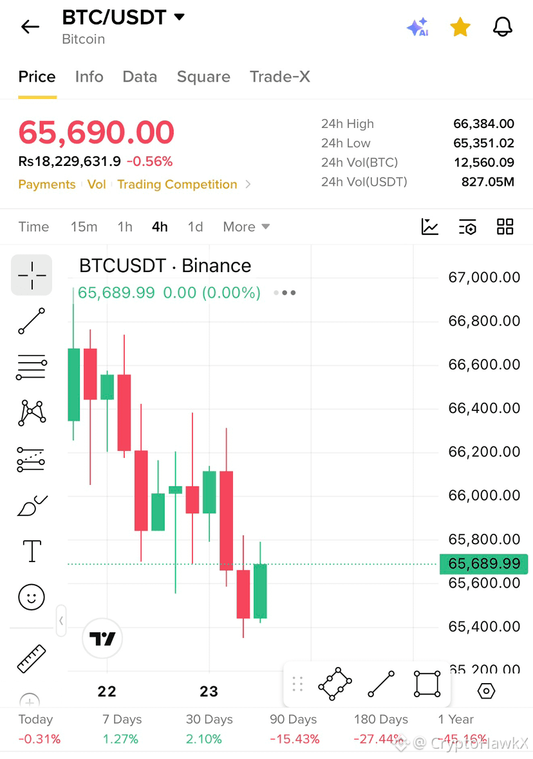Click the 24h Vol(BTC) value 12,560.09
The width and height of the screenshot is (533, 759).
pos(483,163)
